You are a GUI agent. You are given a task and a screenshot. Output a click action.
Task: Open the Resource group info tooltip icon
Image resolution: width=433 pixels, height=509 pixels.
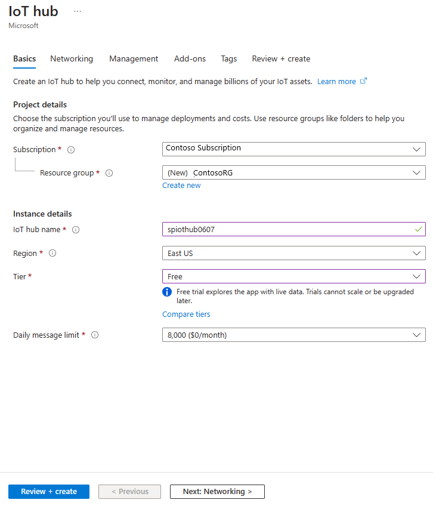(109, 173)
